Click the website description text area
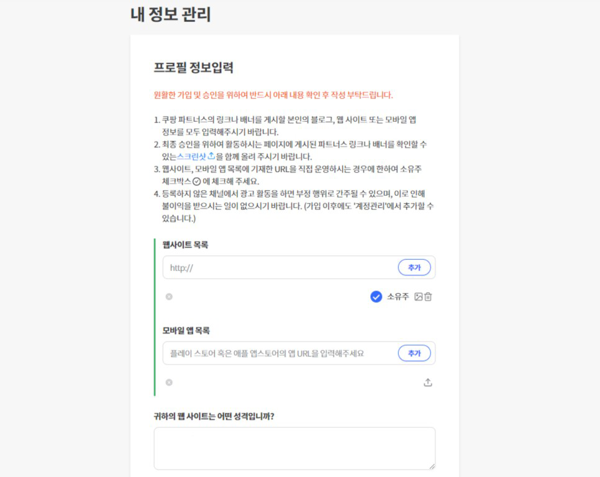Image resolution: width=600 pixels, height=477 pixels. (294, 448)
